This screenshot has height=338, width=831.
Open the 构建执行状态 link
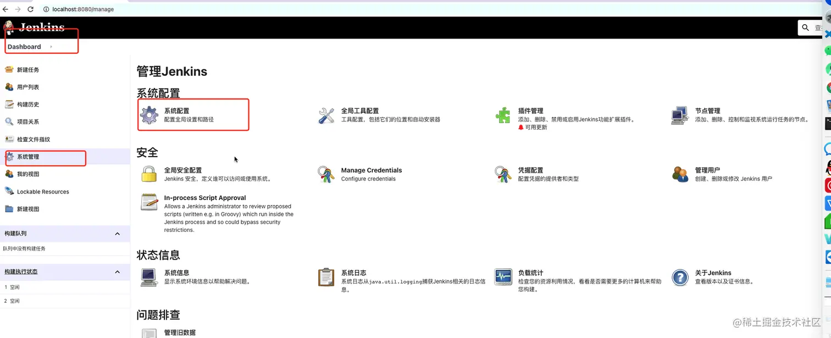click(x=21, y=271)
